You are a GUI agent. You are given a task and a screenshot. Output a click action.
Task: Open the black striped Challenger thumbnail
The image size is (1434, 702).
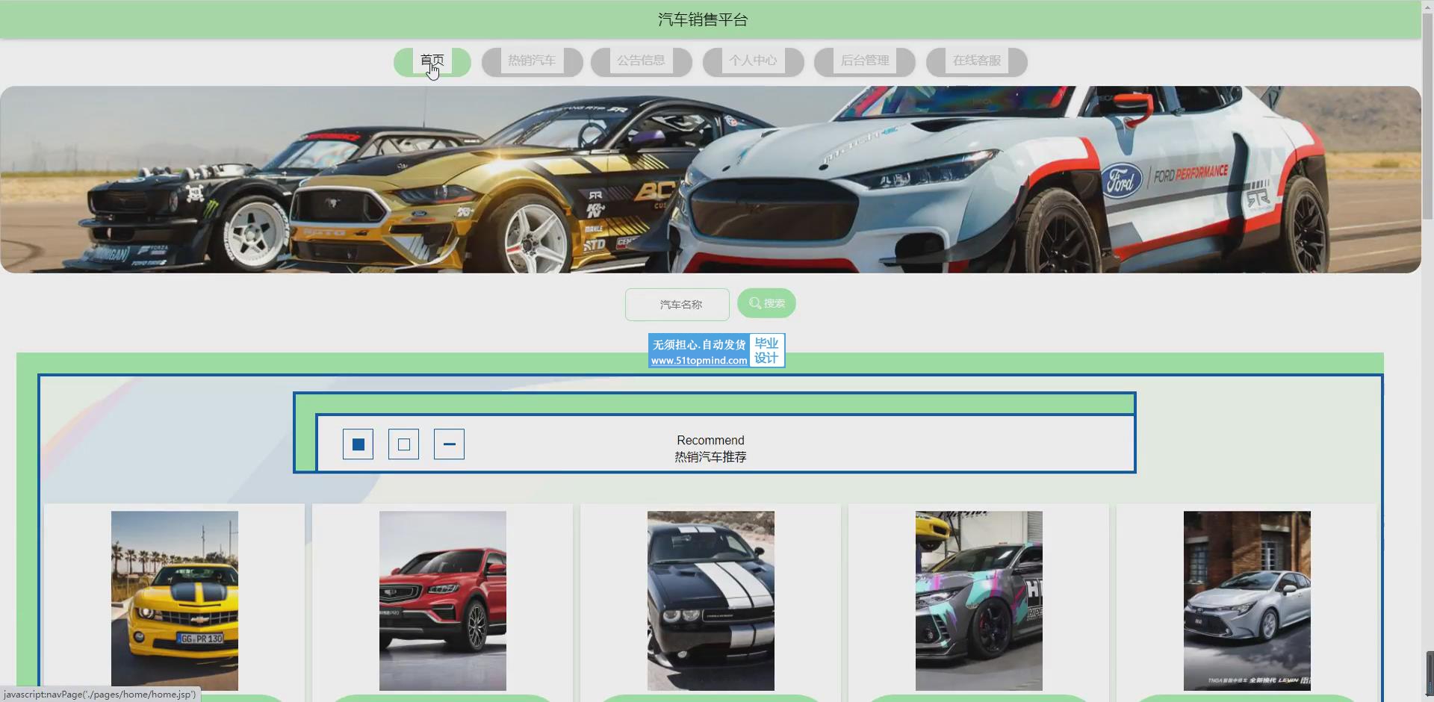pyautogui.click(x=711, y=601)
